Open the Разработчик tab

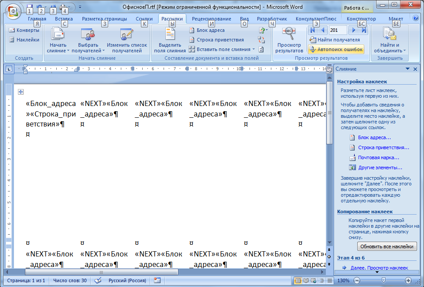tap(272, 19)
